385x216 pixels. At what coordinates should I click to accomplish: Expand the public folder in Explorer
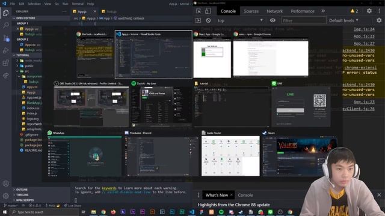click(29, 66)
